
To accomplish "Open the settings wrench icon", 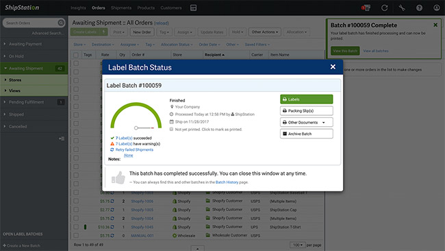I will pyautogui.click(x=402, y=8).
